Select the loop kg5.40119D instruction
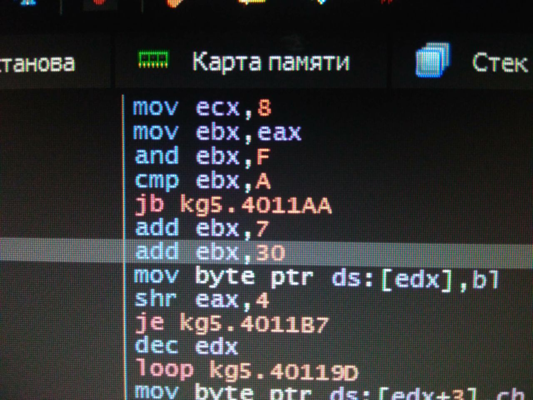This screenshot has width=533, height=400. [247, 370]
